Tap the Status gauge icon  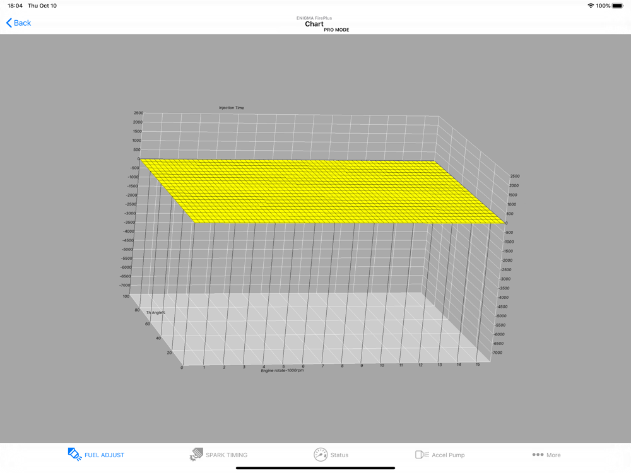(x=321, y=455)
